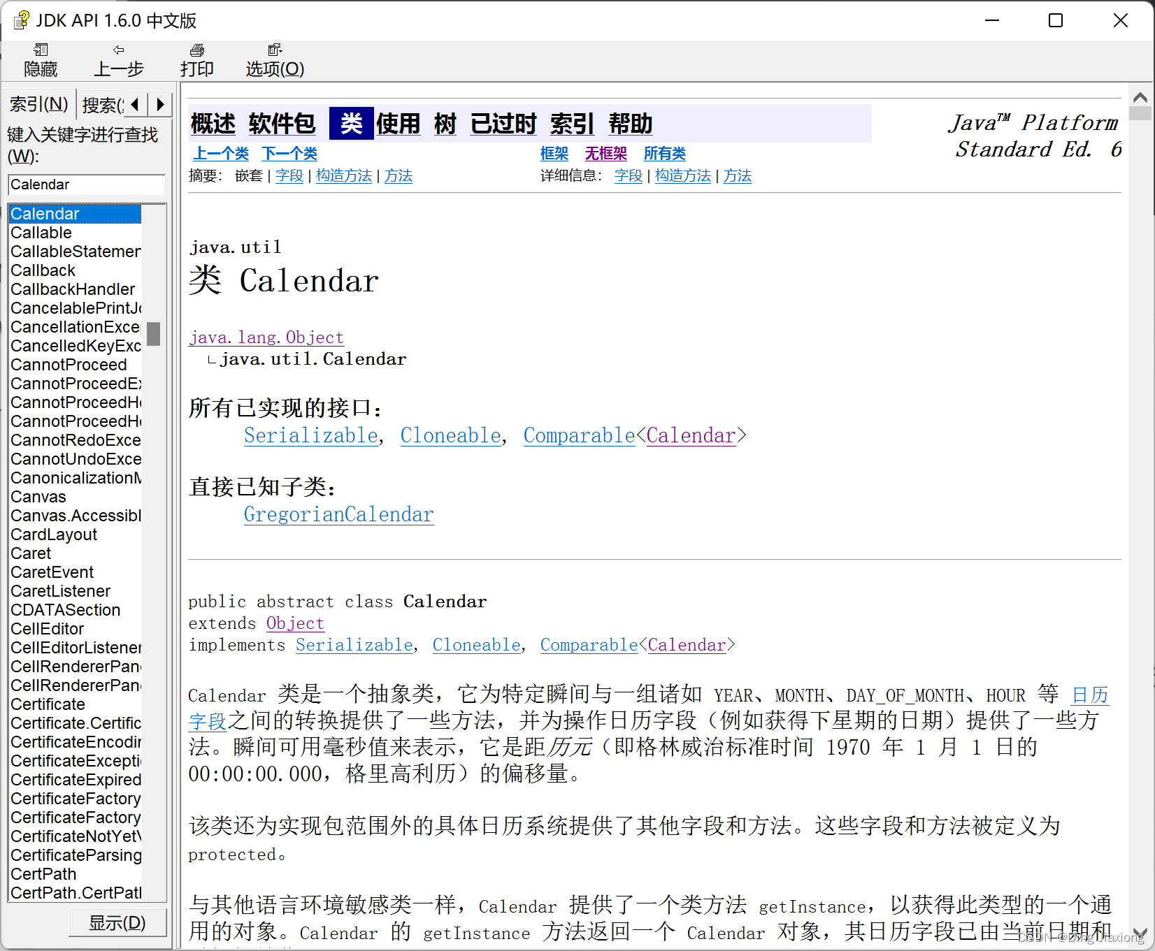Switch to the 索引(N) index tab

pos(39,104)
